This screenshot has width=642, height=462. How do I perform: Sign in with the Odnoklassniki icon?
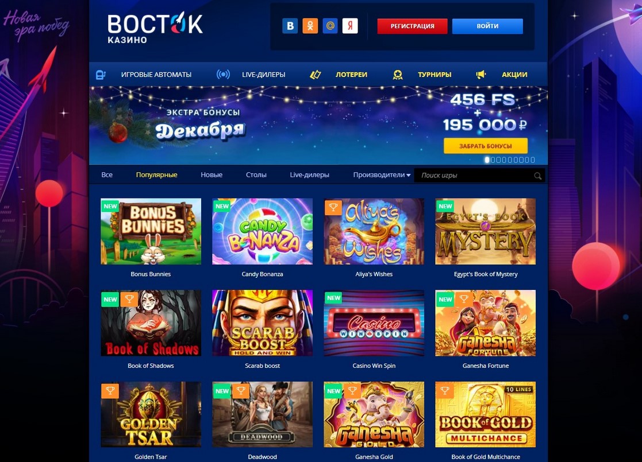[x=310, y=26]
